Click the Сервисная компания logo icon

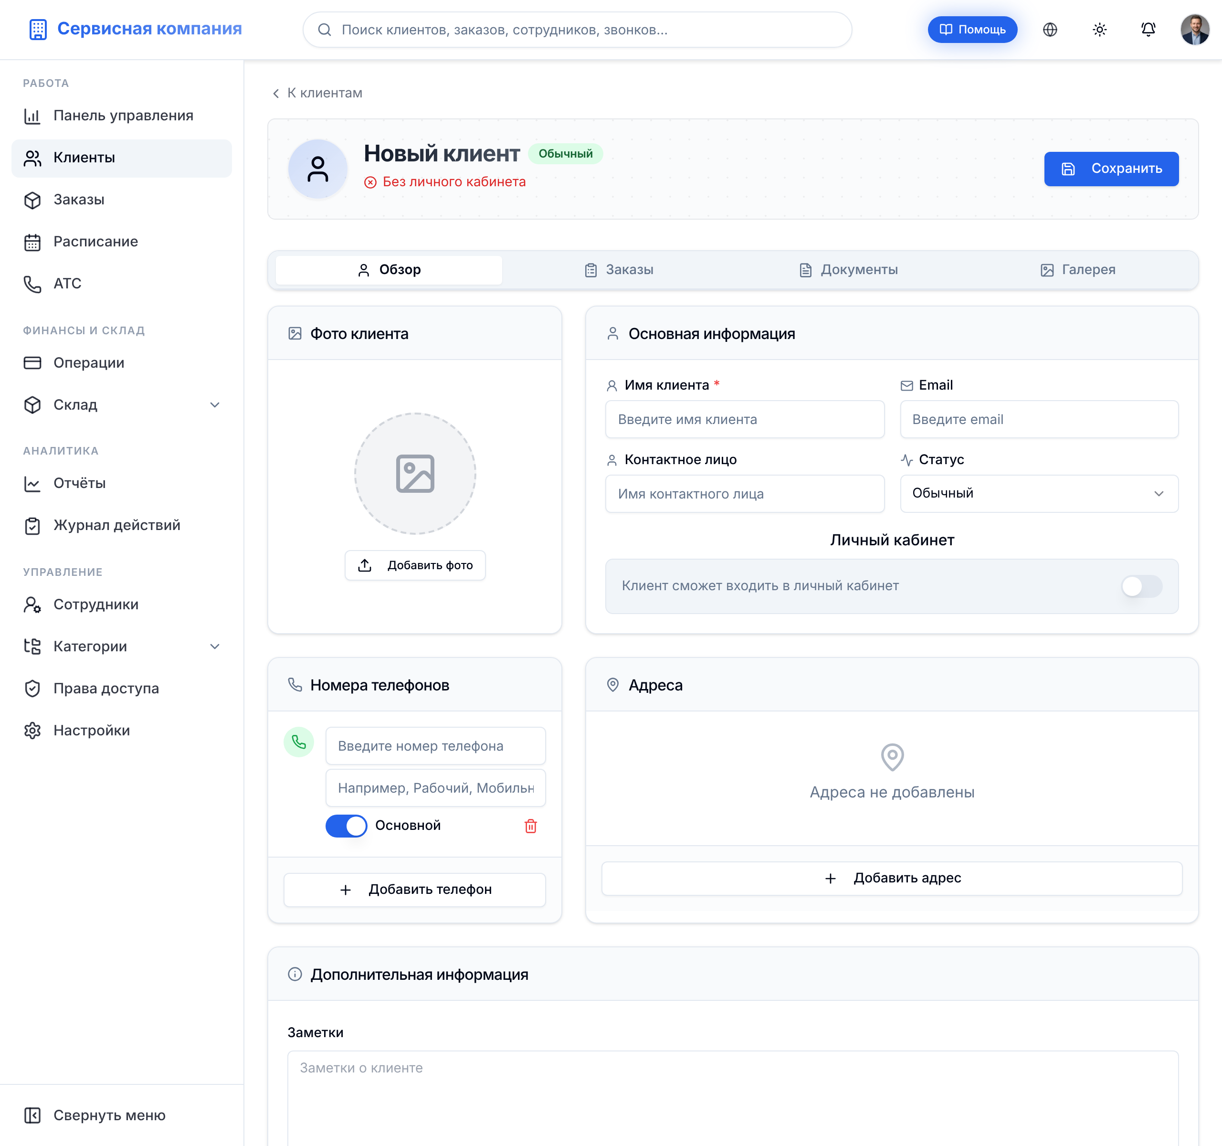click(x=38, y=30)
